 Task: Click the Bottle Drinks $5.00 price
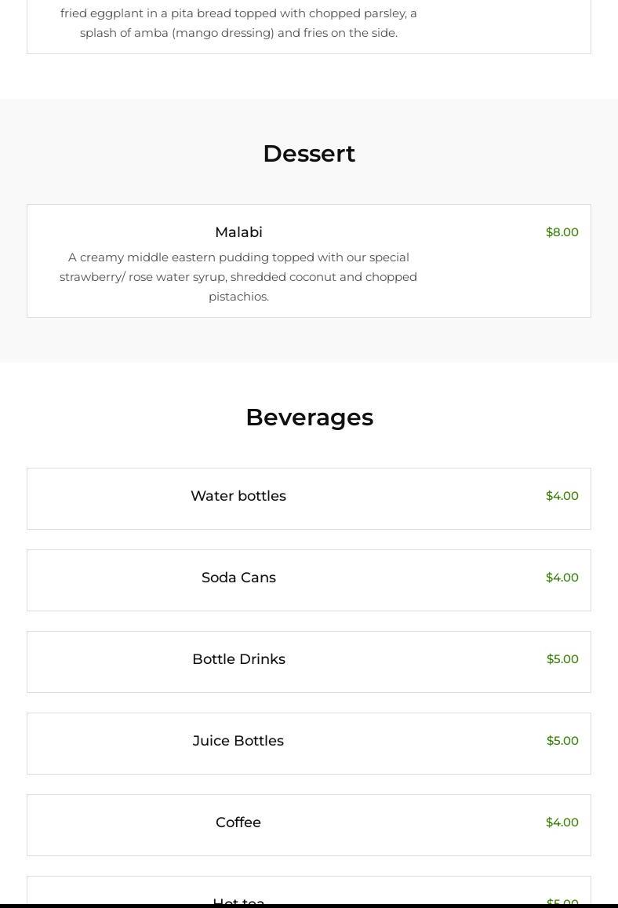click(562, 659)
